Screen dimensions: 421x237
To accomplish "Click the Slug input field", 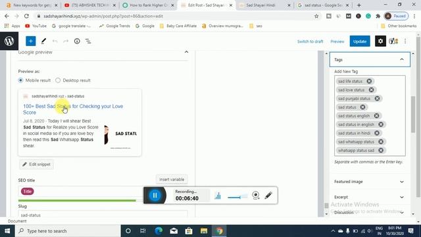I will tap(103, 215).
